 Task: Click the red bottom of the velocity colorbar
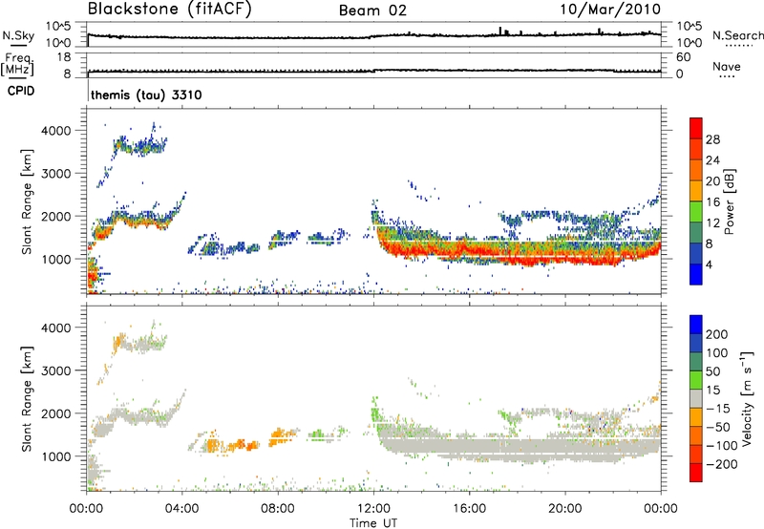696,473
